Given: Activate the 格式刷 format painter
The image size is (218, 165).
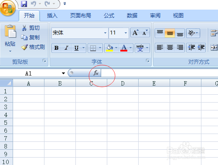Looking at the screenshot, I should coord(33,47).
